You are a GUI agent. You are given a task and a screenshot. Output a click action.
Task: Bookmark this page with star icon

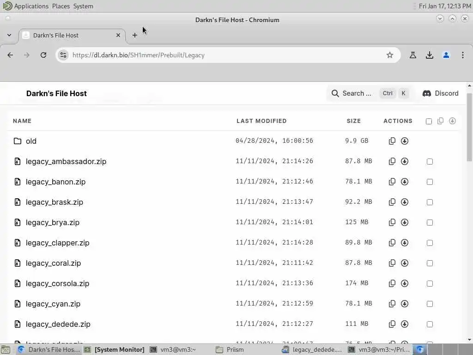tap(390, 55)
